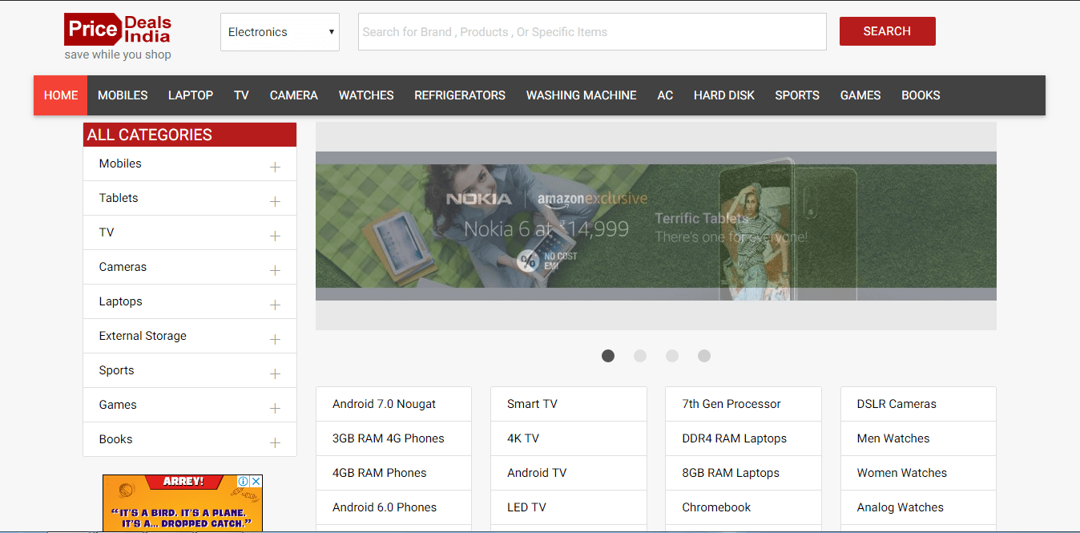Open the Laptops link in All Categories
1080x533 pixels.
click(x=121, y=301)
